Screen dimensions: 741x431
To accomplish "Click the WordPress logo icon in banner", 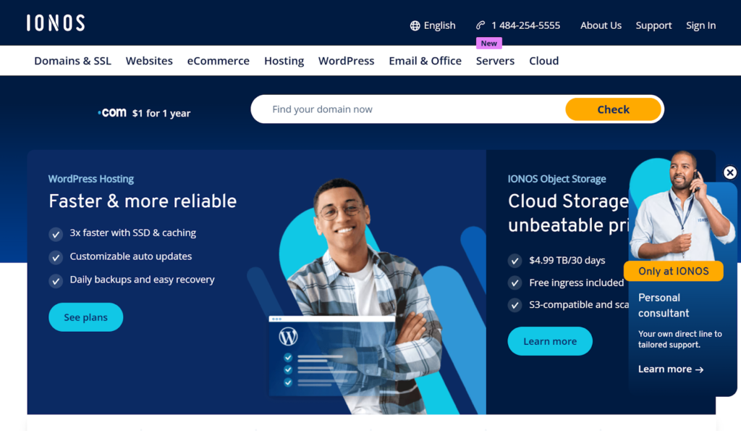I will coord(289,337).
